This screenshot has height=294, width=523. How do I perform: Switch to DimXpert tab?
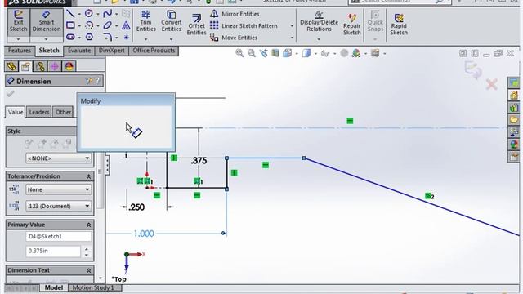point(111,51)
